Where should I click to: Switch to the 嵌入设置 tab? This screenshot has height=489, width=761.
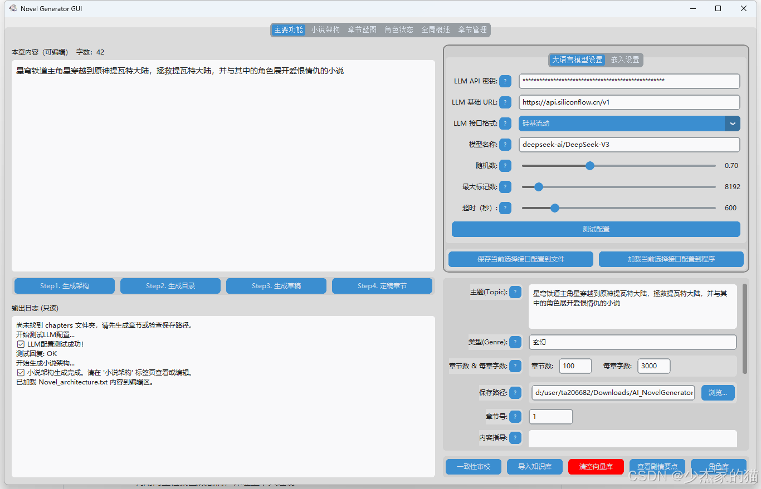[625, 60]
